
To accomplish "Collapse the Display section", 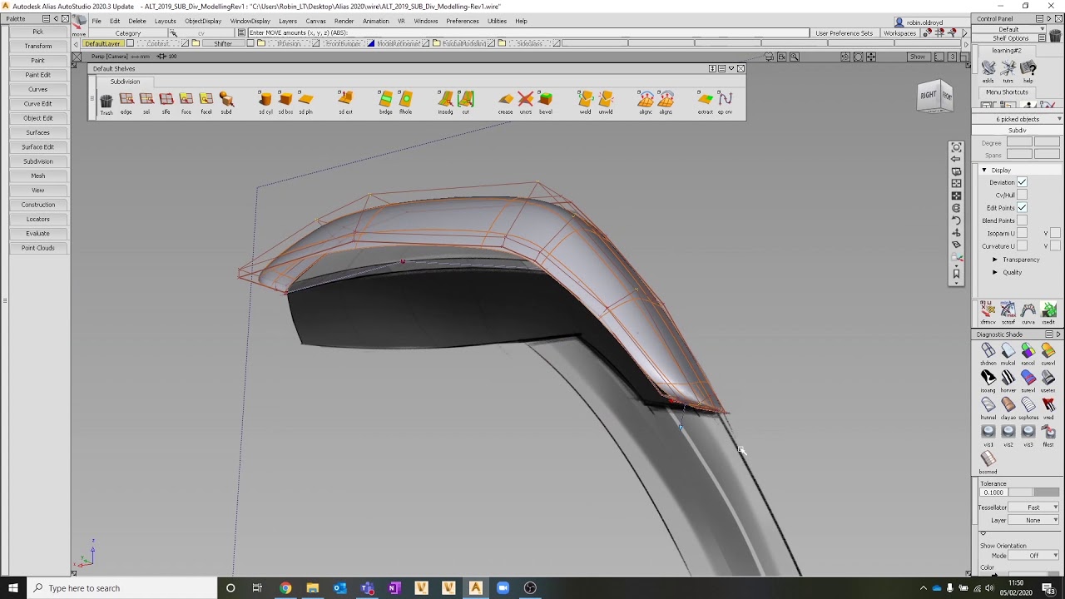I will [x=984, y=170].
